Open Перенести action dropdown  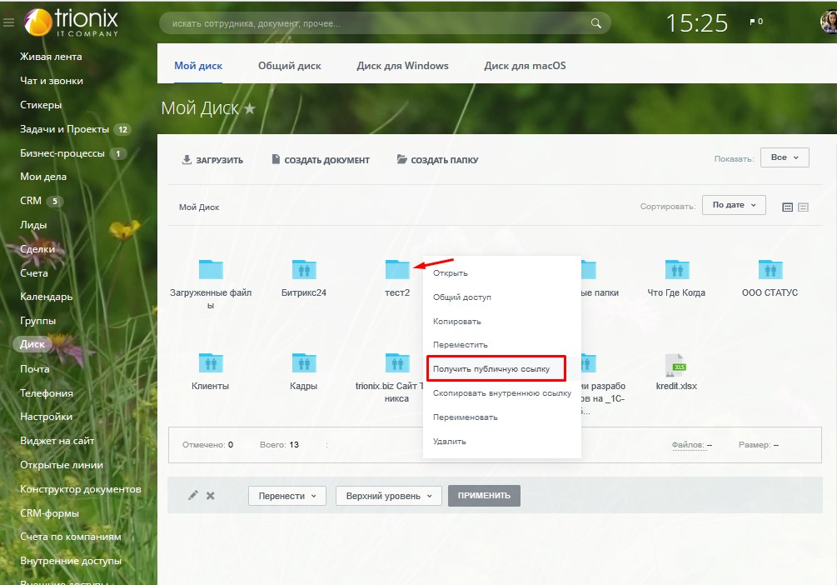[287, 496]
